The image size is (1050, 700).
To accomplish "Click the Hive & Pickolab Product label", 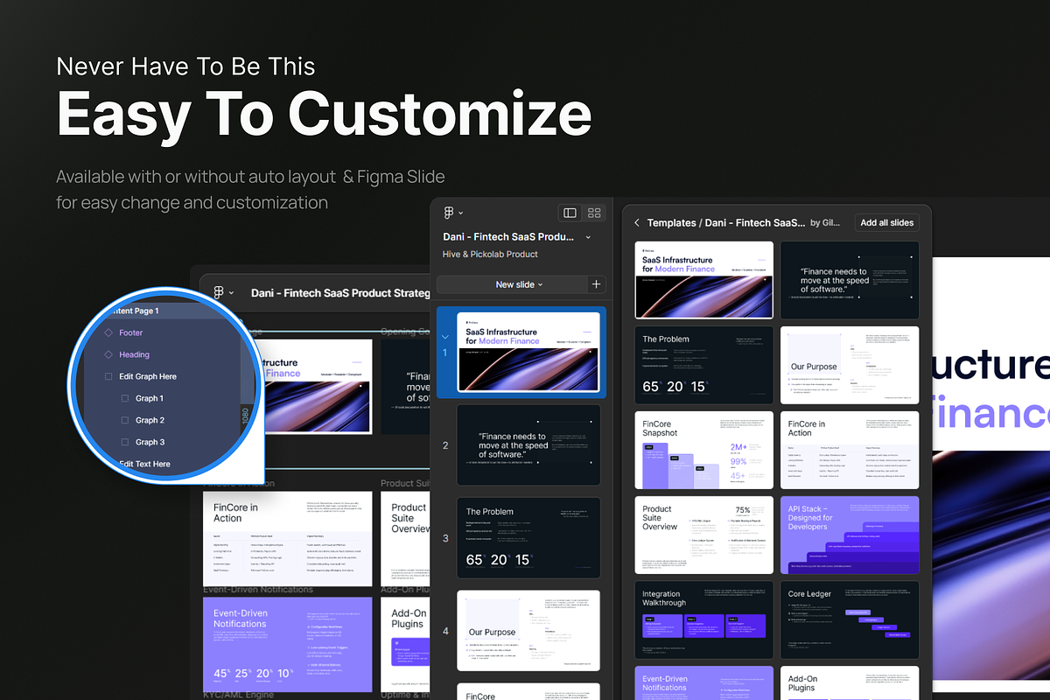I will (490, 255).
